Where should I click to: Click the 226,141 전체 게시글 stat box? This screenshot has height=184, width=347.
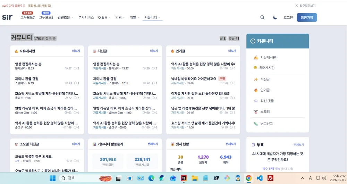click(142, 161)
